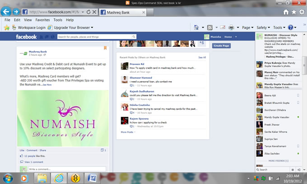Open the home page icon dropdown arrow

[203, 28]
